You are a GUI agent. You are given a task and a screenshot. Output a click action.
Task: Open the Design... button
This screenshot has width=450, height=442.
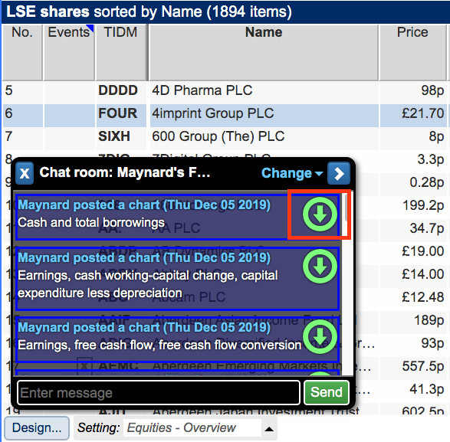pos(37,427)
